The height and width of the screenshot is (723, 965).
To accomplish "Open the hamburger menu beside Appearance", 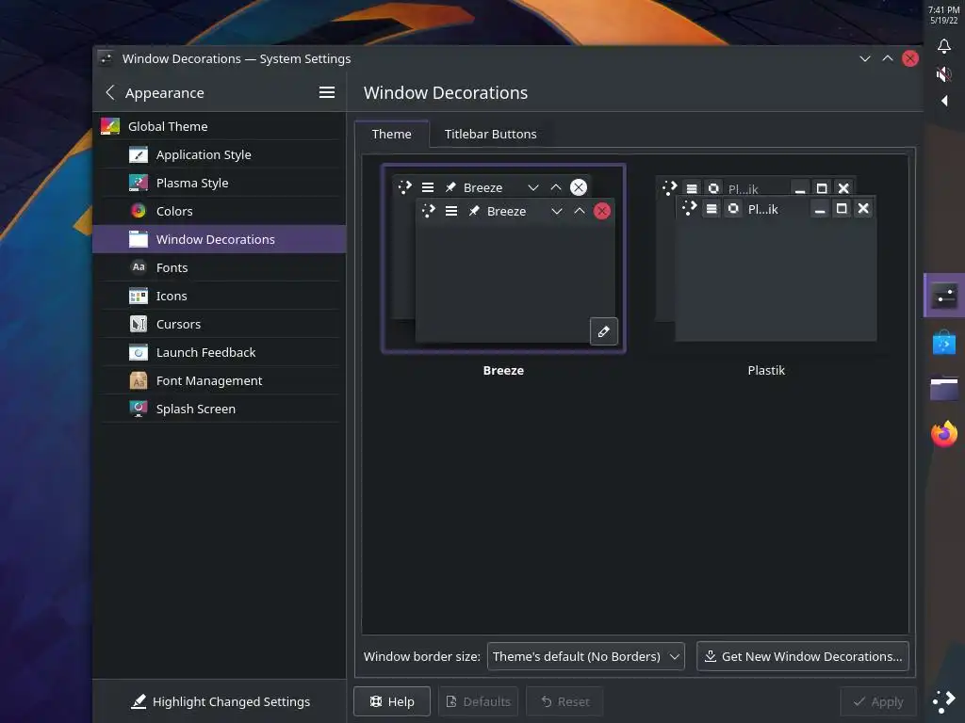I will pyautogui.click(x=327, y=93).
